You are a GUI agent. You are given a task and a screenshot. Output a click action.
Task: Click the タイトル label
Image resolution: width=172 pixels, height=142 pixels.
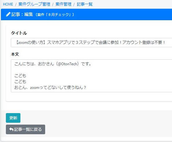click(x=19, y=33)
